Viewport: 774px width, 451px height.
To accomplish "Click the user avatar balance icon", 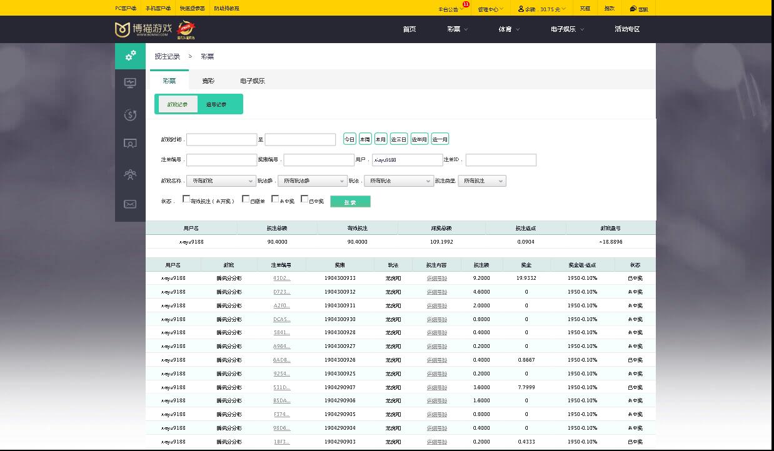I will [521, 9].
